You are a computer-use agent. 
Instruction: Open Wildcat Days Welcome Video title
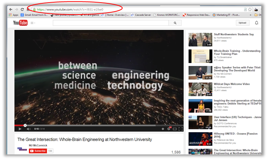(x=232, y=84)
